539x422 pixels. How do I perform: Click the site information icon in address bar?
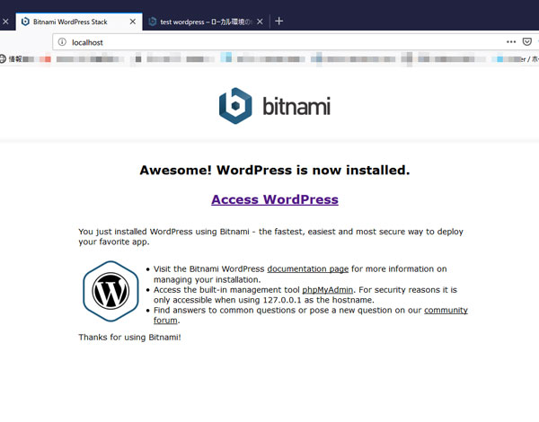point(62,42)
